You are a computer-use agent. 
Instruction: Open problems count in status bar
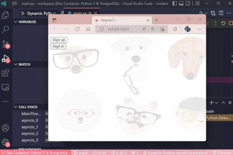point(119,153)
